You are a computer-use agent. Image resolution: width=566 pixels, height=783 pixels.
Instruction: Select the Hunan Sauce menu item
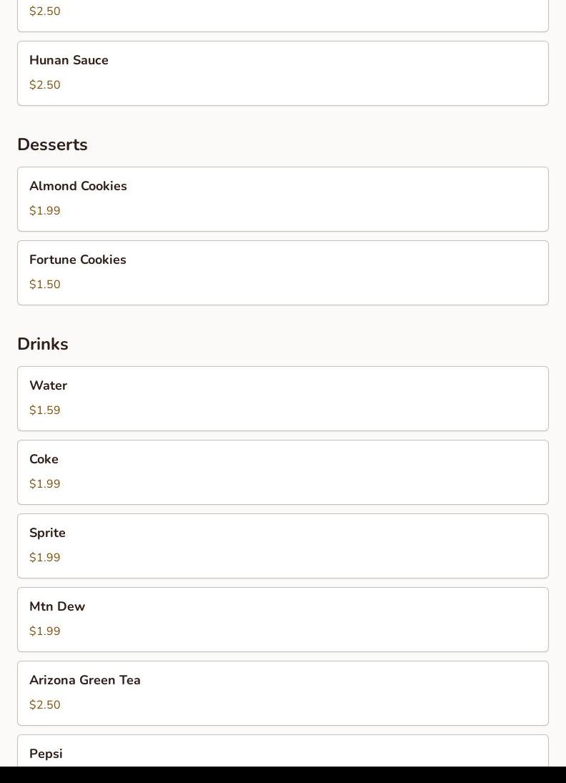[x=282, y=73]
